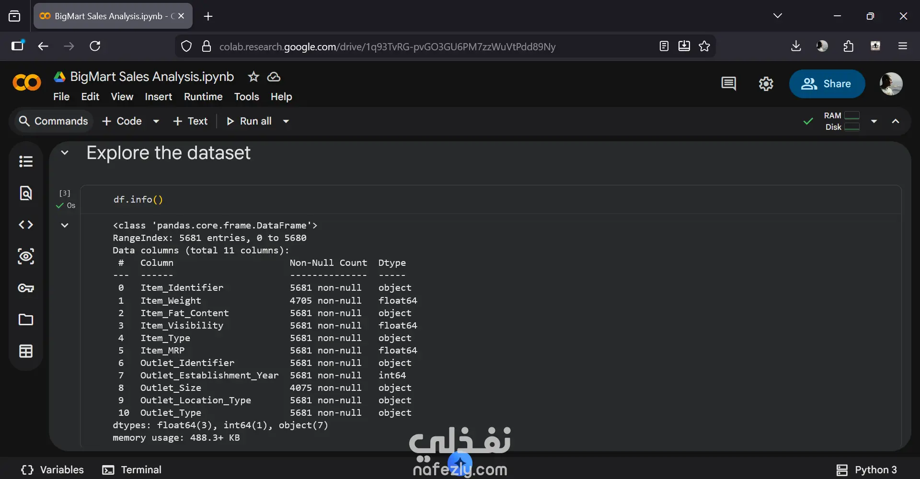
Task: Go back to the previous page
Action: (43, 46)
